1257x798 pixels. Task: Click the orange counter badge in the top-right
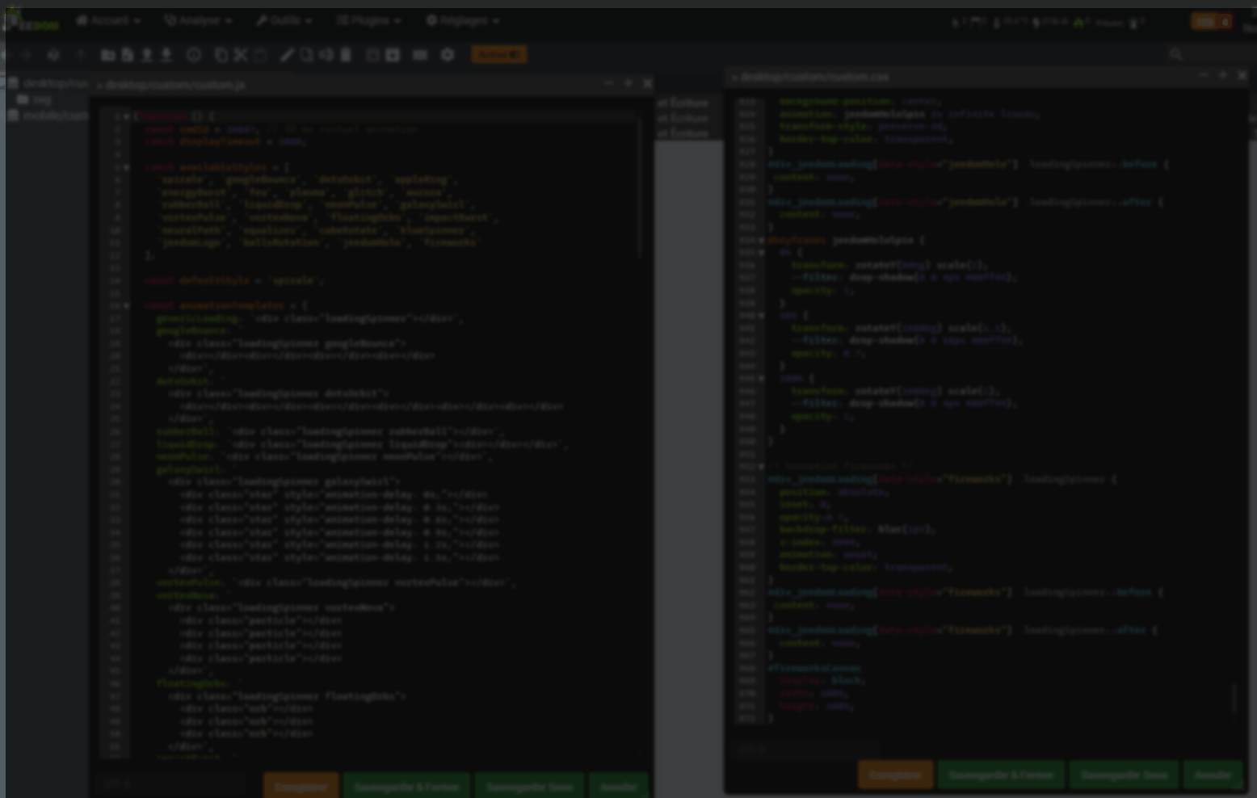[1205, 22]
